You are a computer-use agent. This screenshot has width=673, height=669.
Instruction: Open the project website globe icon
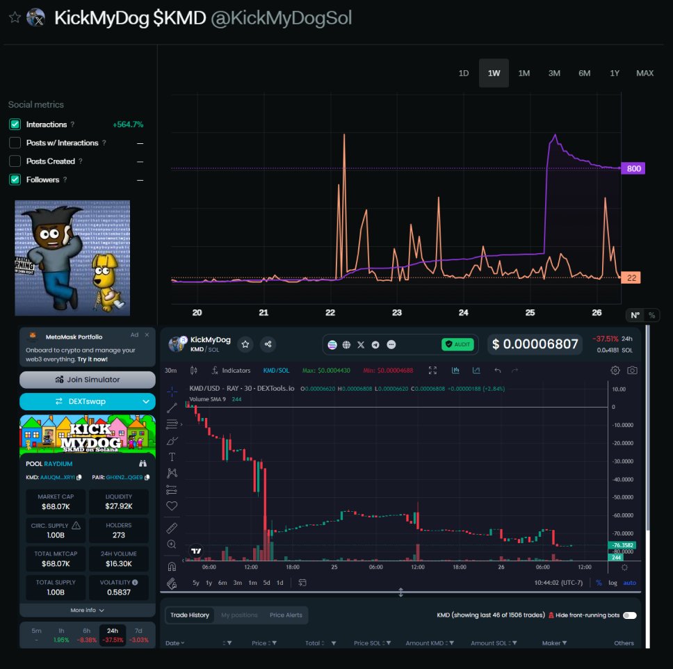[346, 344]
